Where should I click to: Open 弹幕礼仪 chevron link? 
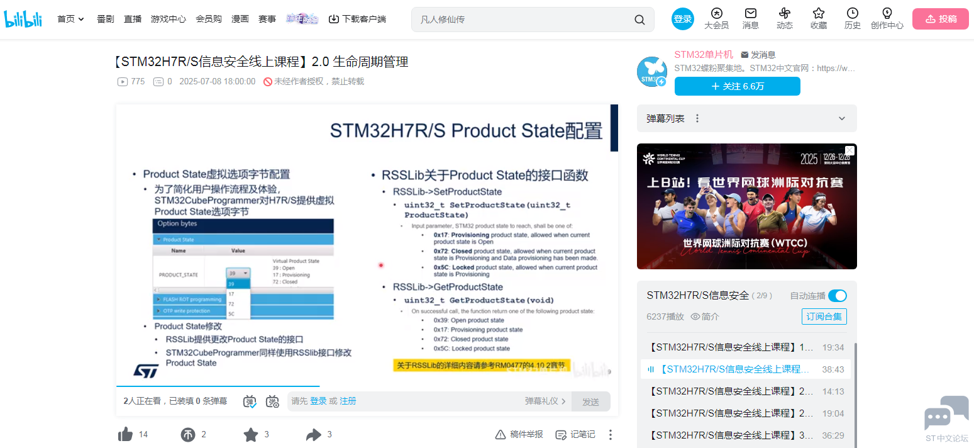(546, 401)
